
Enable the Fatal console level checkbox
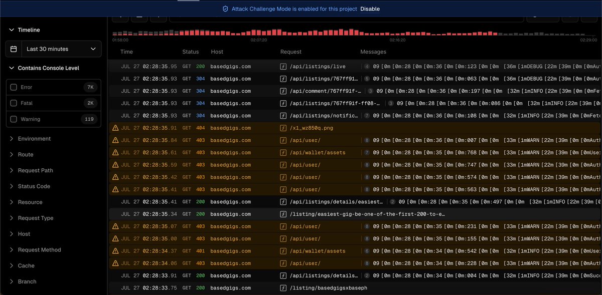tap(14, 103)
